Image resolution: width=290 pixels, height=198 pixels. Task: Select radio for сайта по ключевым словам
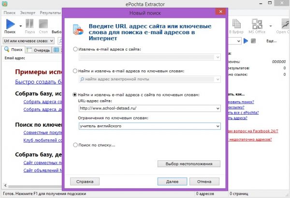coord(75,95)
